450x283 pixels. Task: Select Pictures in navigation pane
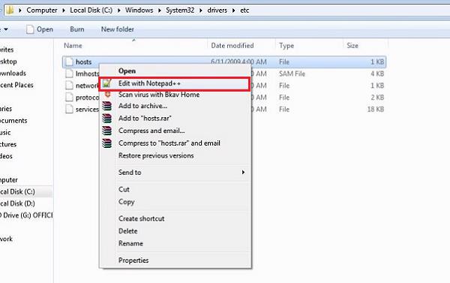pyautogui.click(x=8, y=144)
